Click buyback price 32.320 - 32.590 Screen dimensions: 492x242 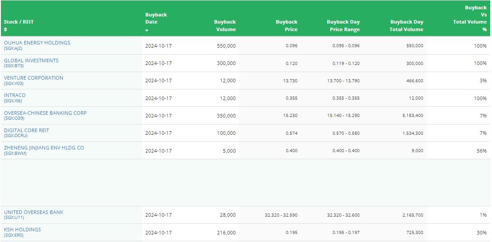point(281,215)
